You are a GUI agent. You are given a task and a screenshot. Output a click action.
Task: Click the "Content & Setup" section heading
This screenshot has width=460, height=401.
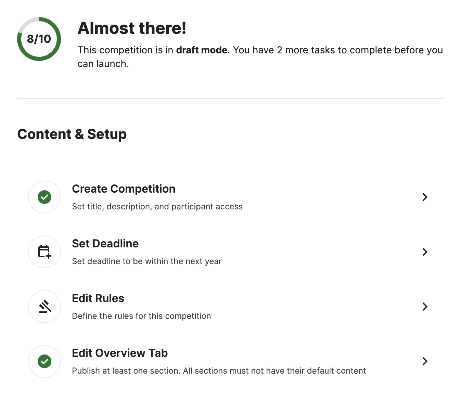(72, 134)
